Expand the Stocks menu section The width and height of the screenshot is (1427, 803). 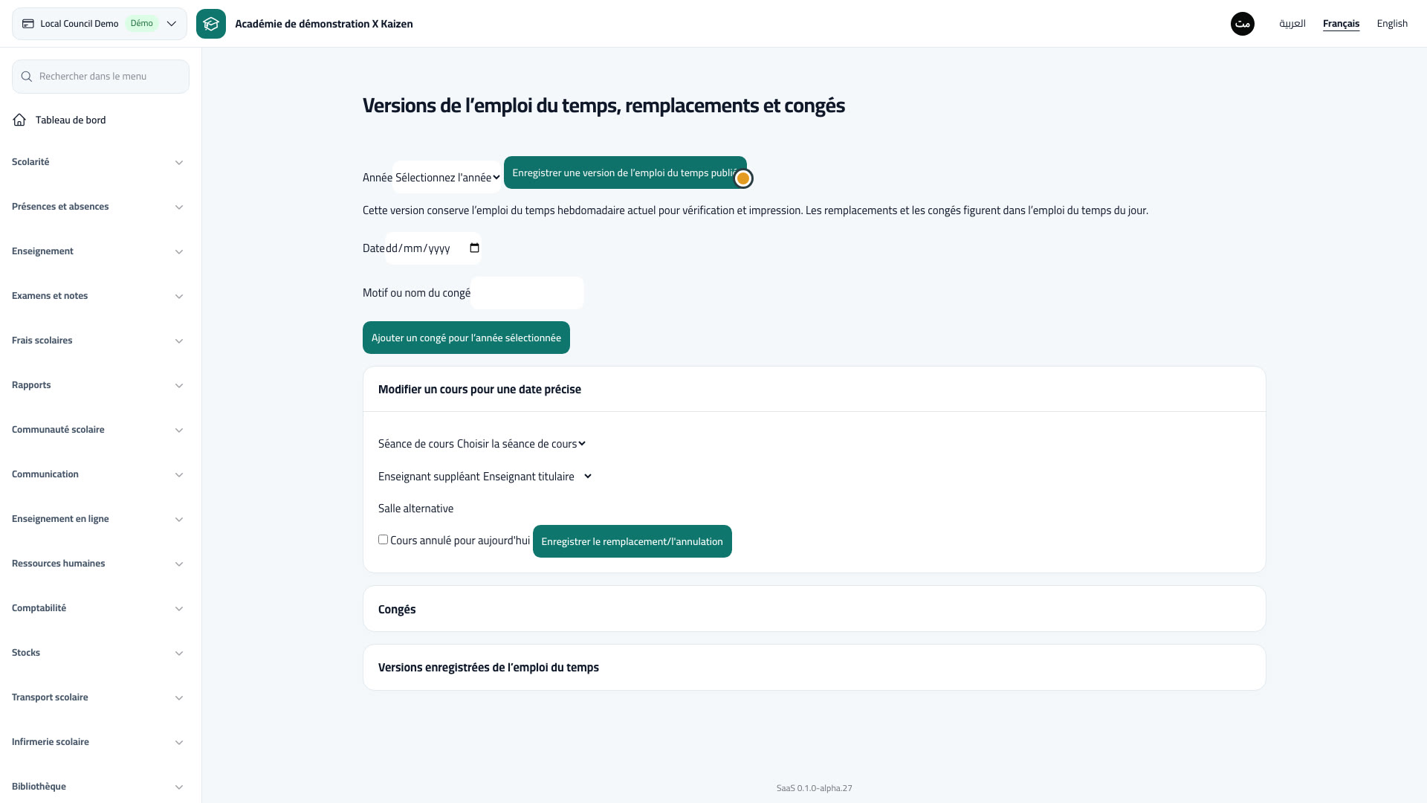click(97, 653)
